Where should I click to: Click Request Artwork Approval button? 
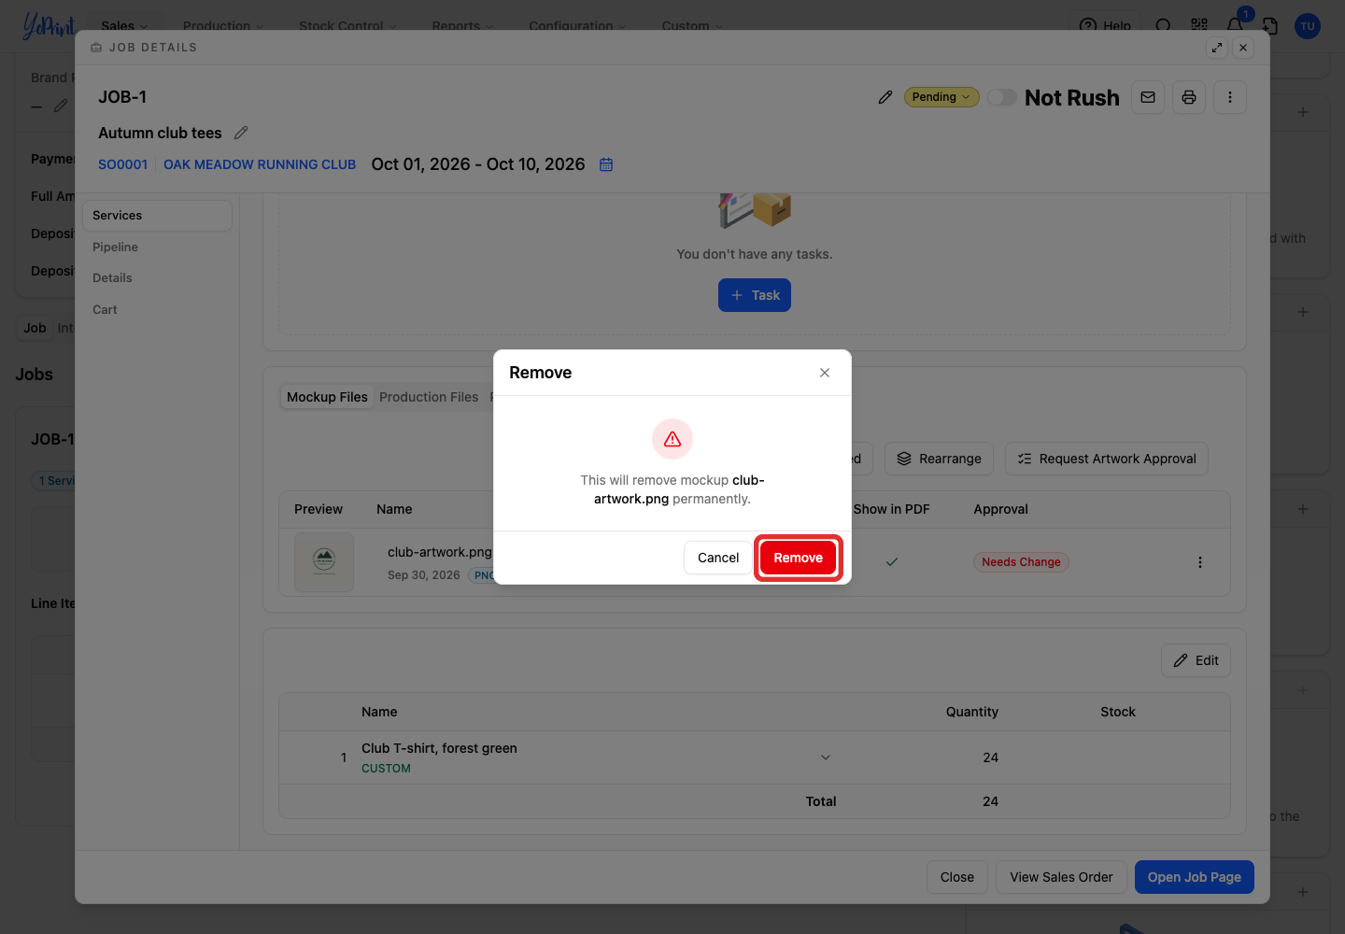(x=1107, y=459)
